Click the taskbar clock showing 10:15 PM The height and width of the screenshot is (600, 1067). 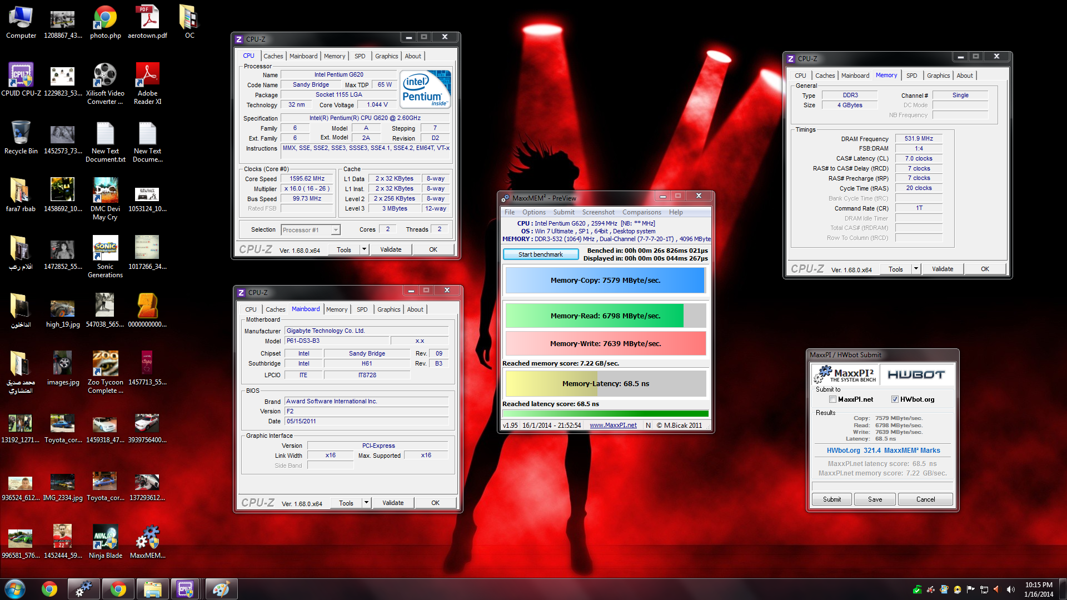[x=1039, y=589]
